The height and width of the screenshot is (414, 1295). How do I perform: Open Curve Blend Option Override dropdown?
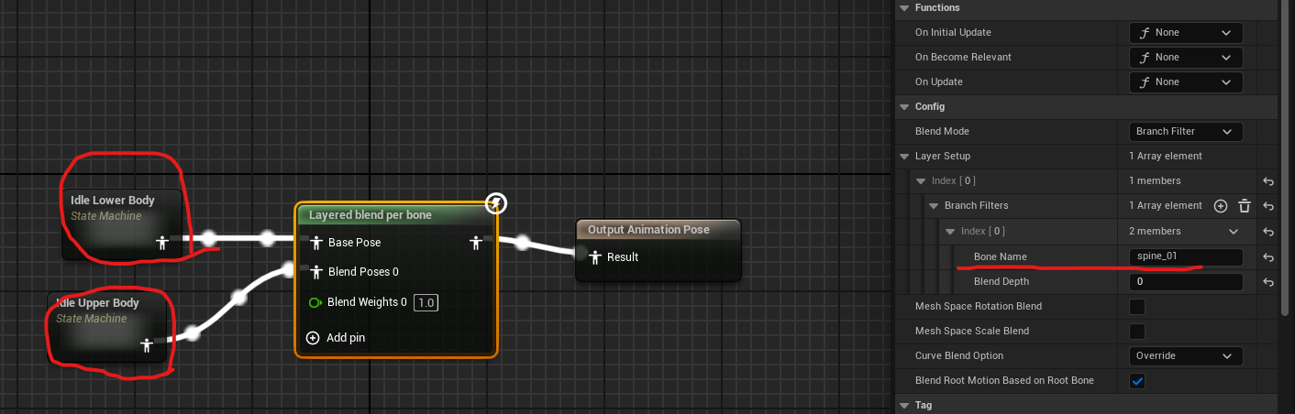point(1186,355)
